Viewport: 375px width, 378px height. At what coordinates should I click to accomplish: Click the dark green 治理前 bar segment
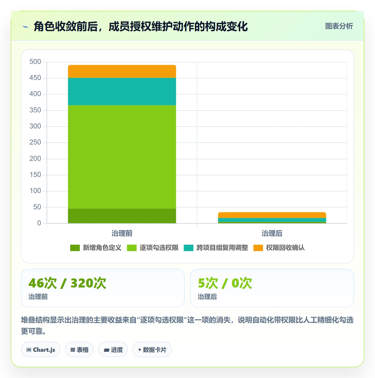point(122,216)
